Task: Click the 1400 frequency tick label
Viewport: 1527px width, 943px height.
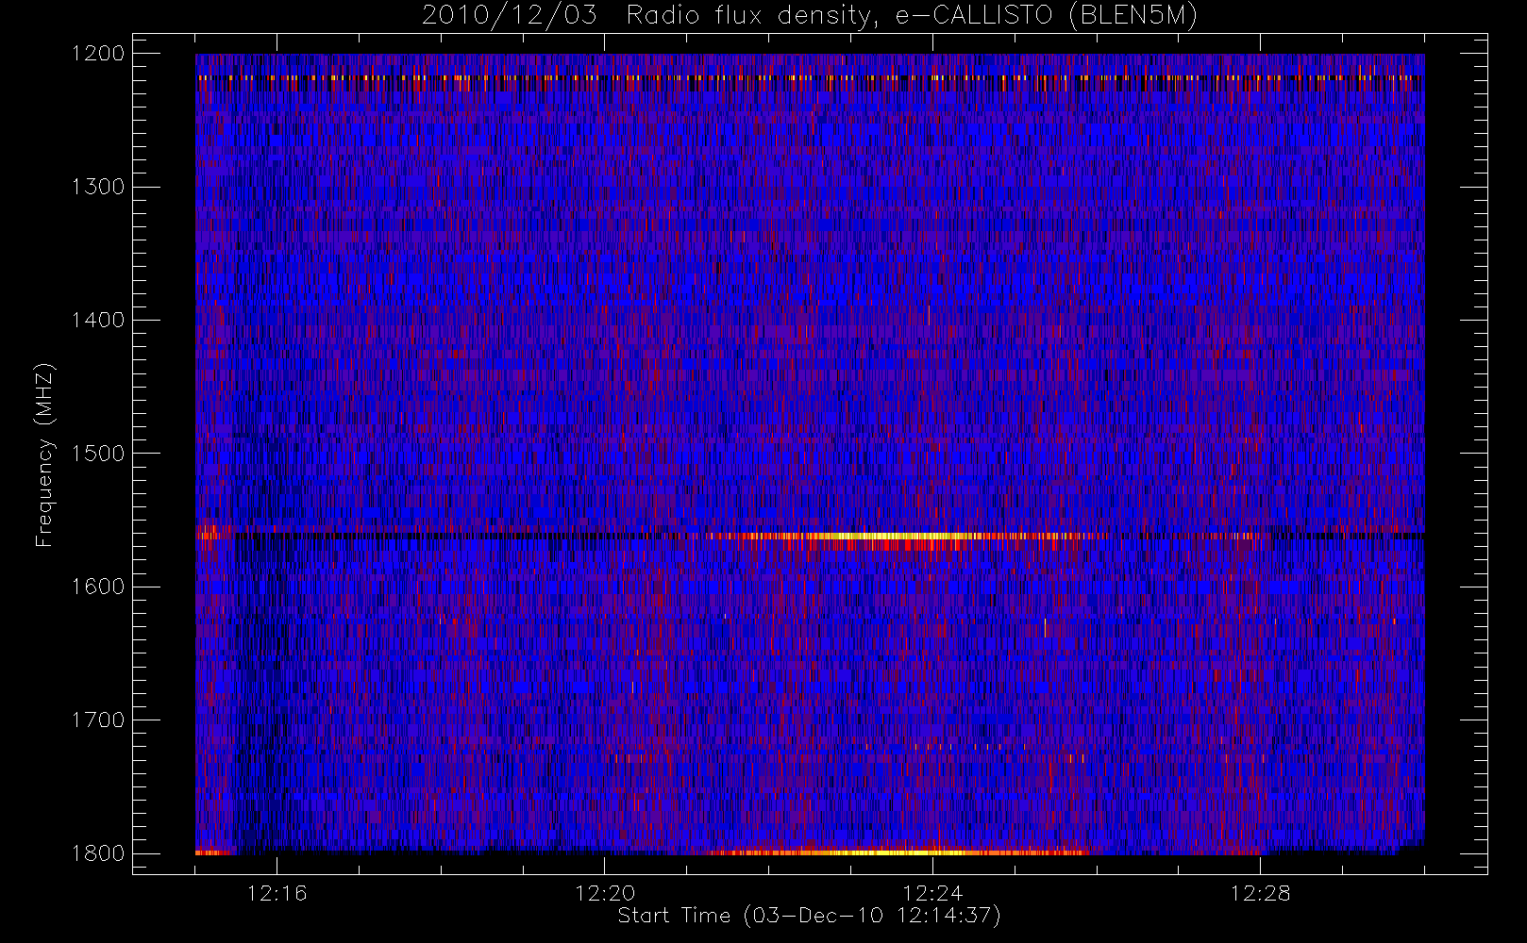Action: click(98, 320)
